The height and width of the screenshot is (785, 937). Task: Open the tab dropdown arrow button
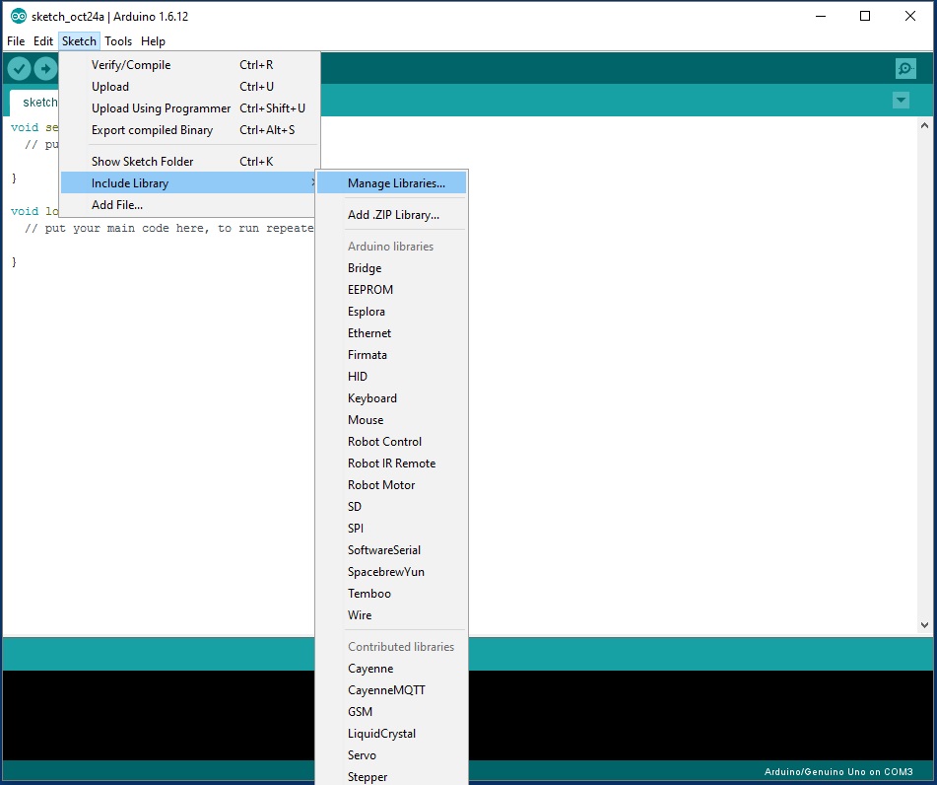click(x=901, y=100)
